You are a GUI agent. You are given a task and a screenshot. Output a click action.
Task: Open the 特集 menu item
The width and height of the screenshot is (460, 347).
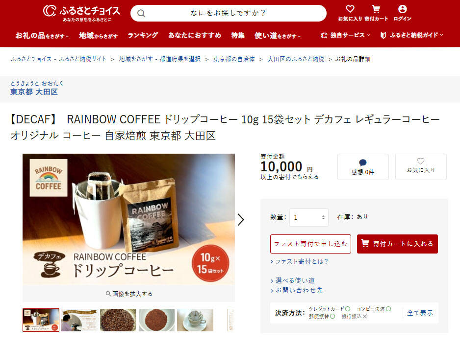point(238,35)
